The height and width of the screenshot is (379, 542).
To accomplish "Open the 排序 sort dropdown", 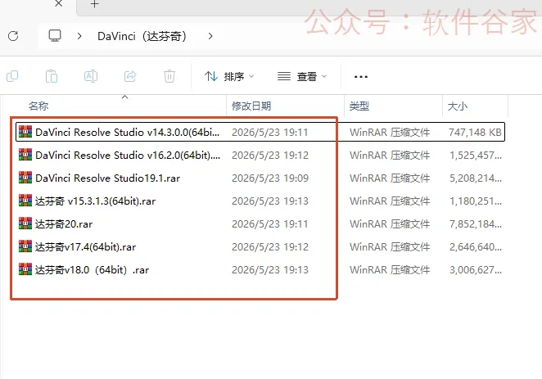I will (229, 76).
